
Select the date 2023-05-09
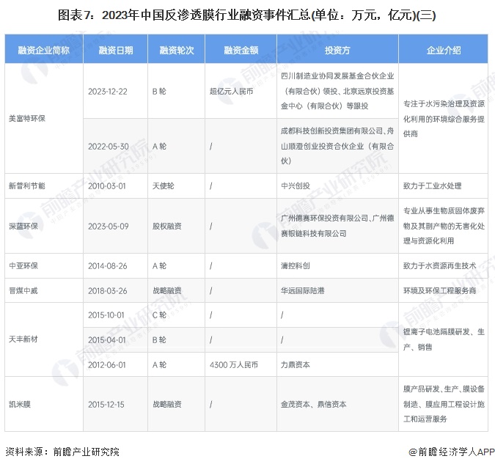tap(109, 227)
